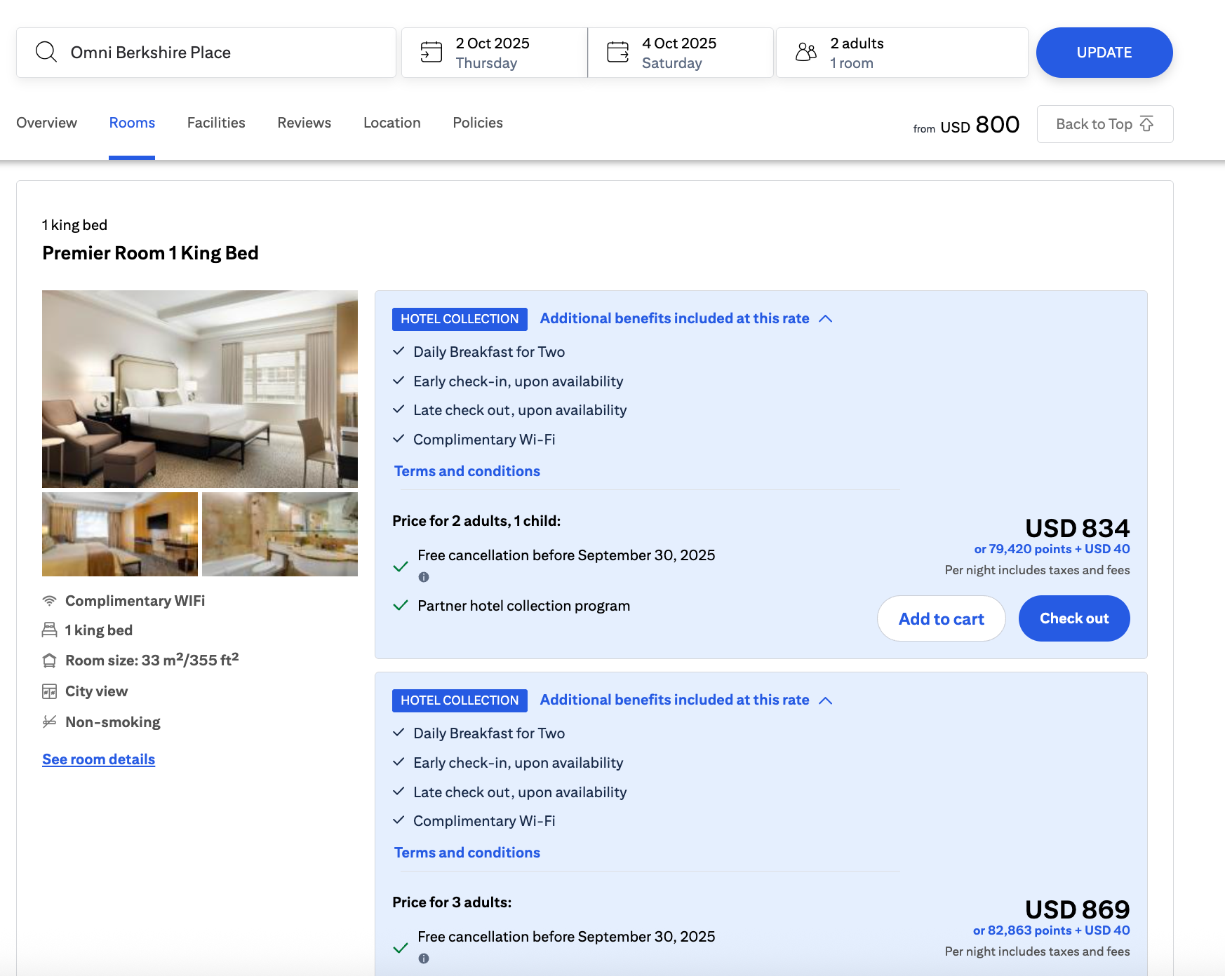Open the 2 Oct 2025 check-in date picker
Viewport: 1225px width, 976px height.
click(494, 53)
